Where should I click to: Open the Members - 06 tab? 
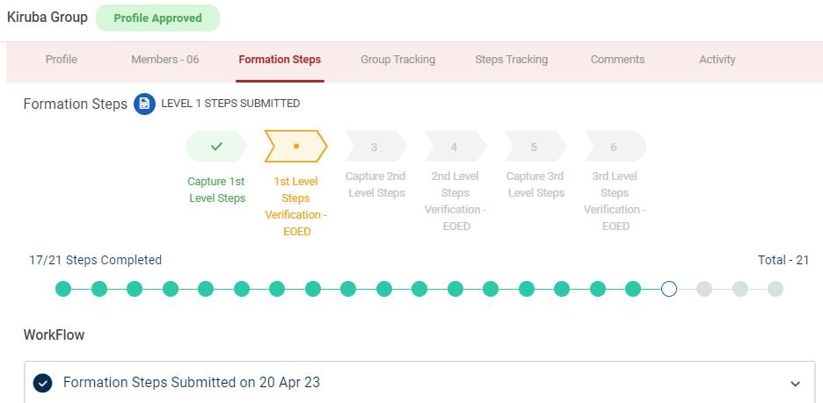[165, 60]
